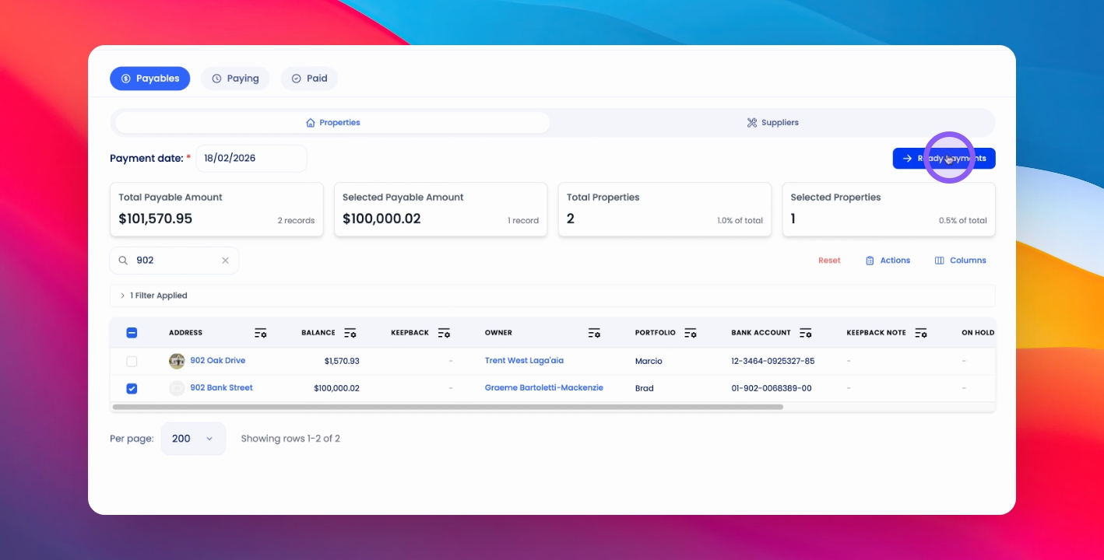1104x560 pixels.
Task: Click the Total Payable Amount card
Action: point(216,209)
